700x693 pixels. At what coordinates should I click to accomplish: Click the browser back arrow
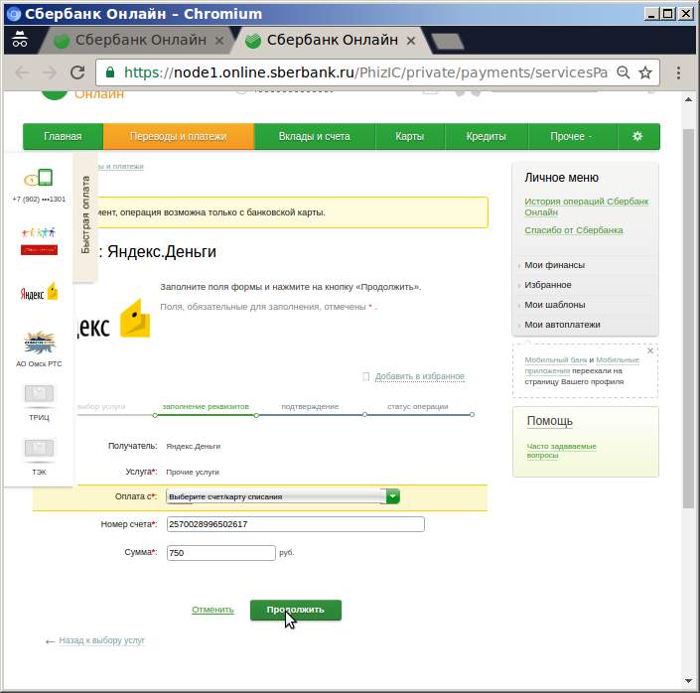[22, 72]
